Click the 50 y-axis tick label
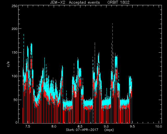The width and height of the screenshot is (167, 134). tap(16, 100)
